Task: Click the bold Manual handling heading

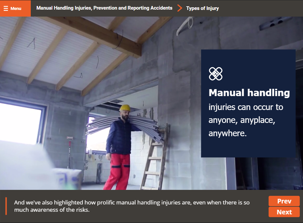Action: click(249, 93)
